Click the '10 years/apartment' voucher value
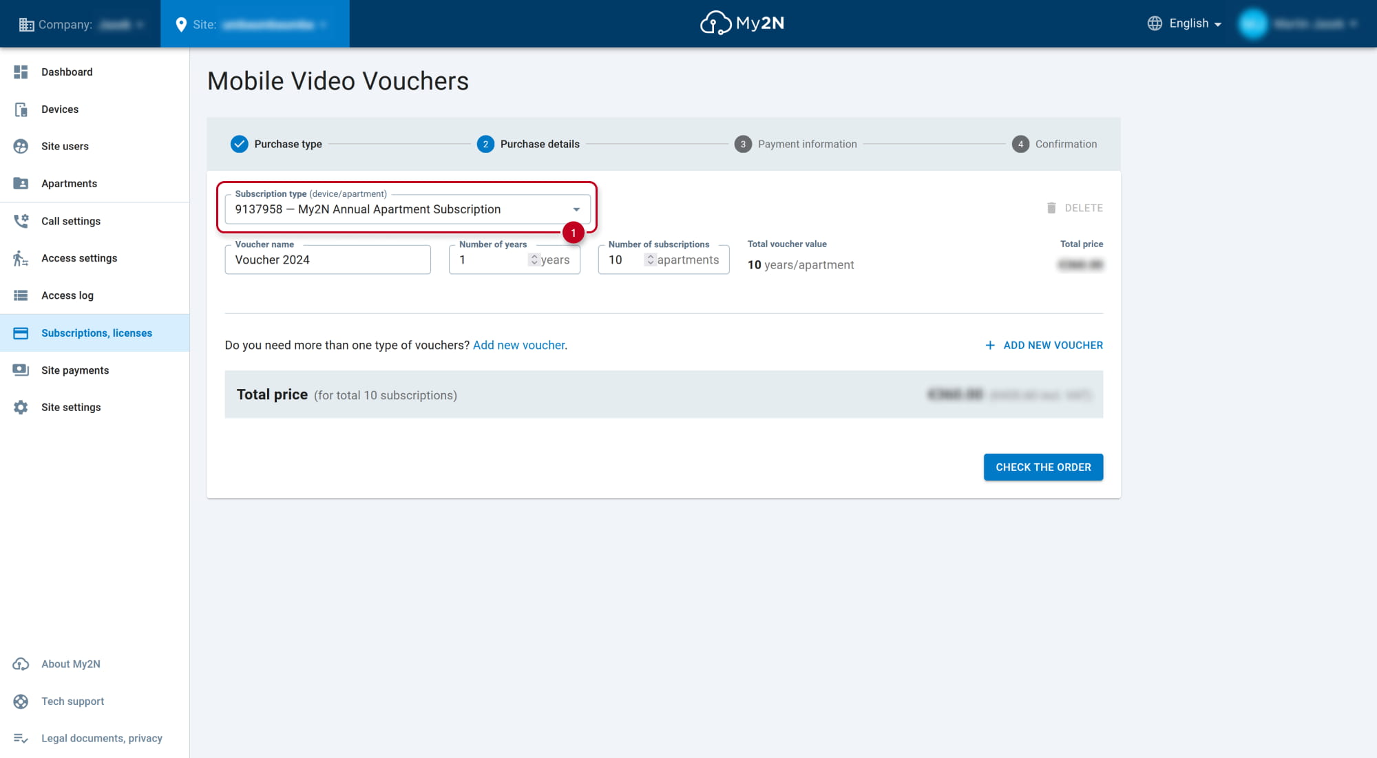 (x=801, y=265)
